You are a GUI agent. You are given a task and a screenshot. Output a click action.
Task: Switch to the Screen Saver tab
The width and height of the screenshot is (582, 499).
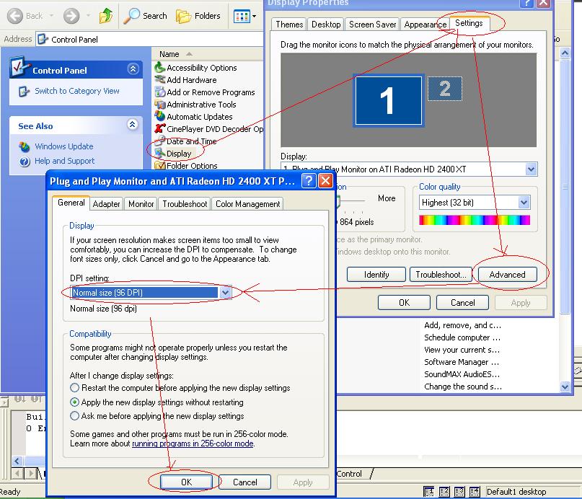point(372,24)
